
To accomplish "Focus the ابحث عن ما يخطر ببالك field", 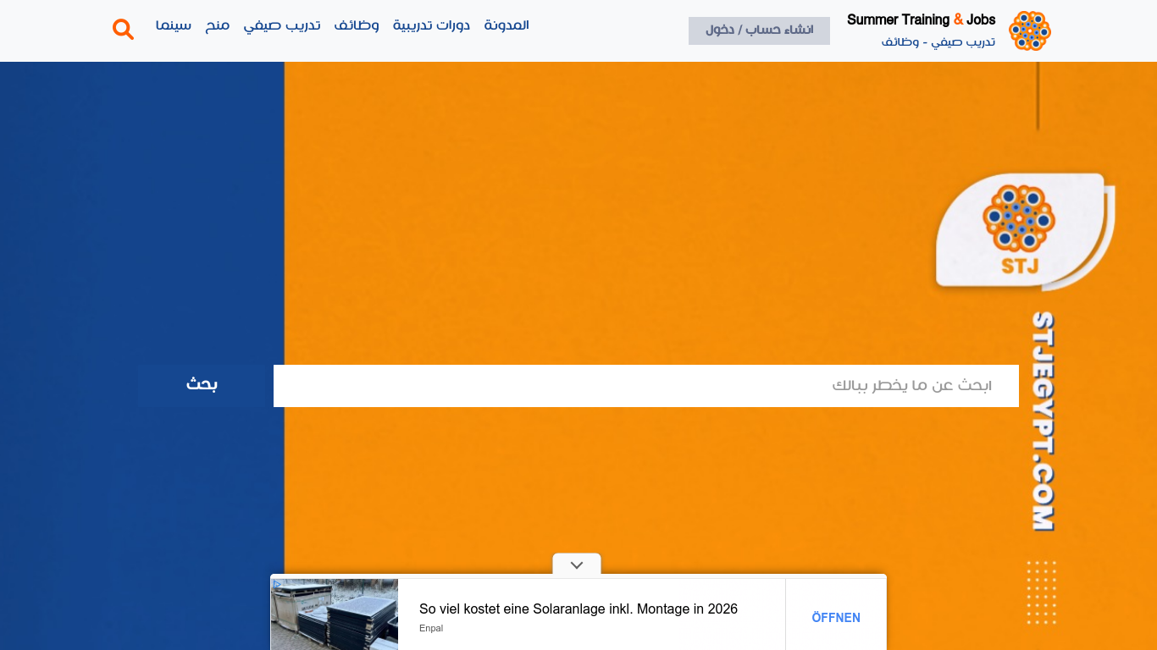I will coord(645,386).
